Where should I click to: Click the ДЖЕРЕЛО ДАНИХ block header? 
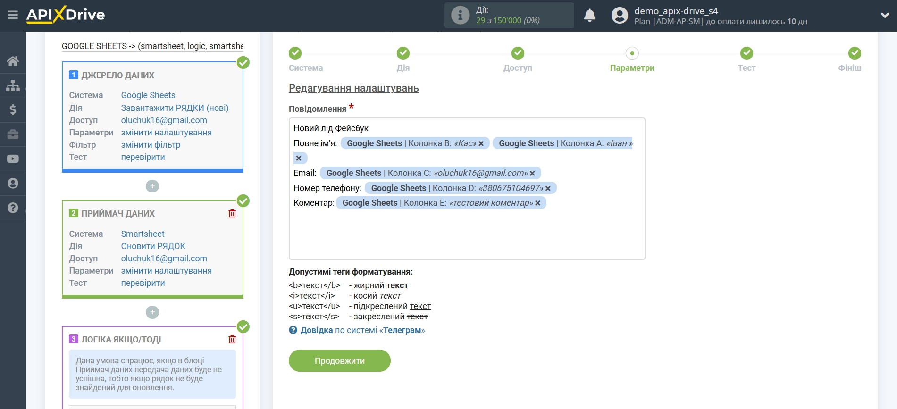117,75
